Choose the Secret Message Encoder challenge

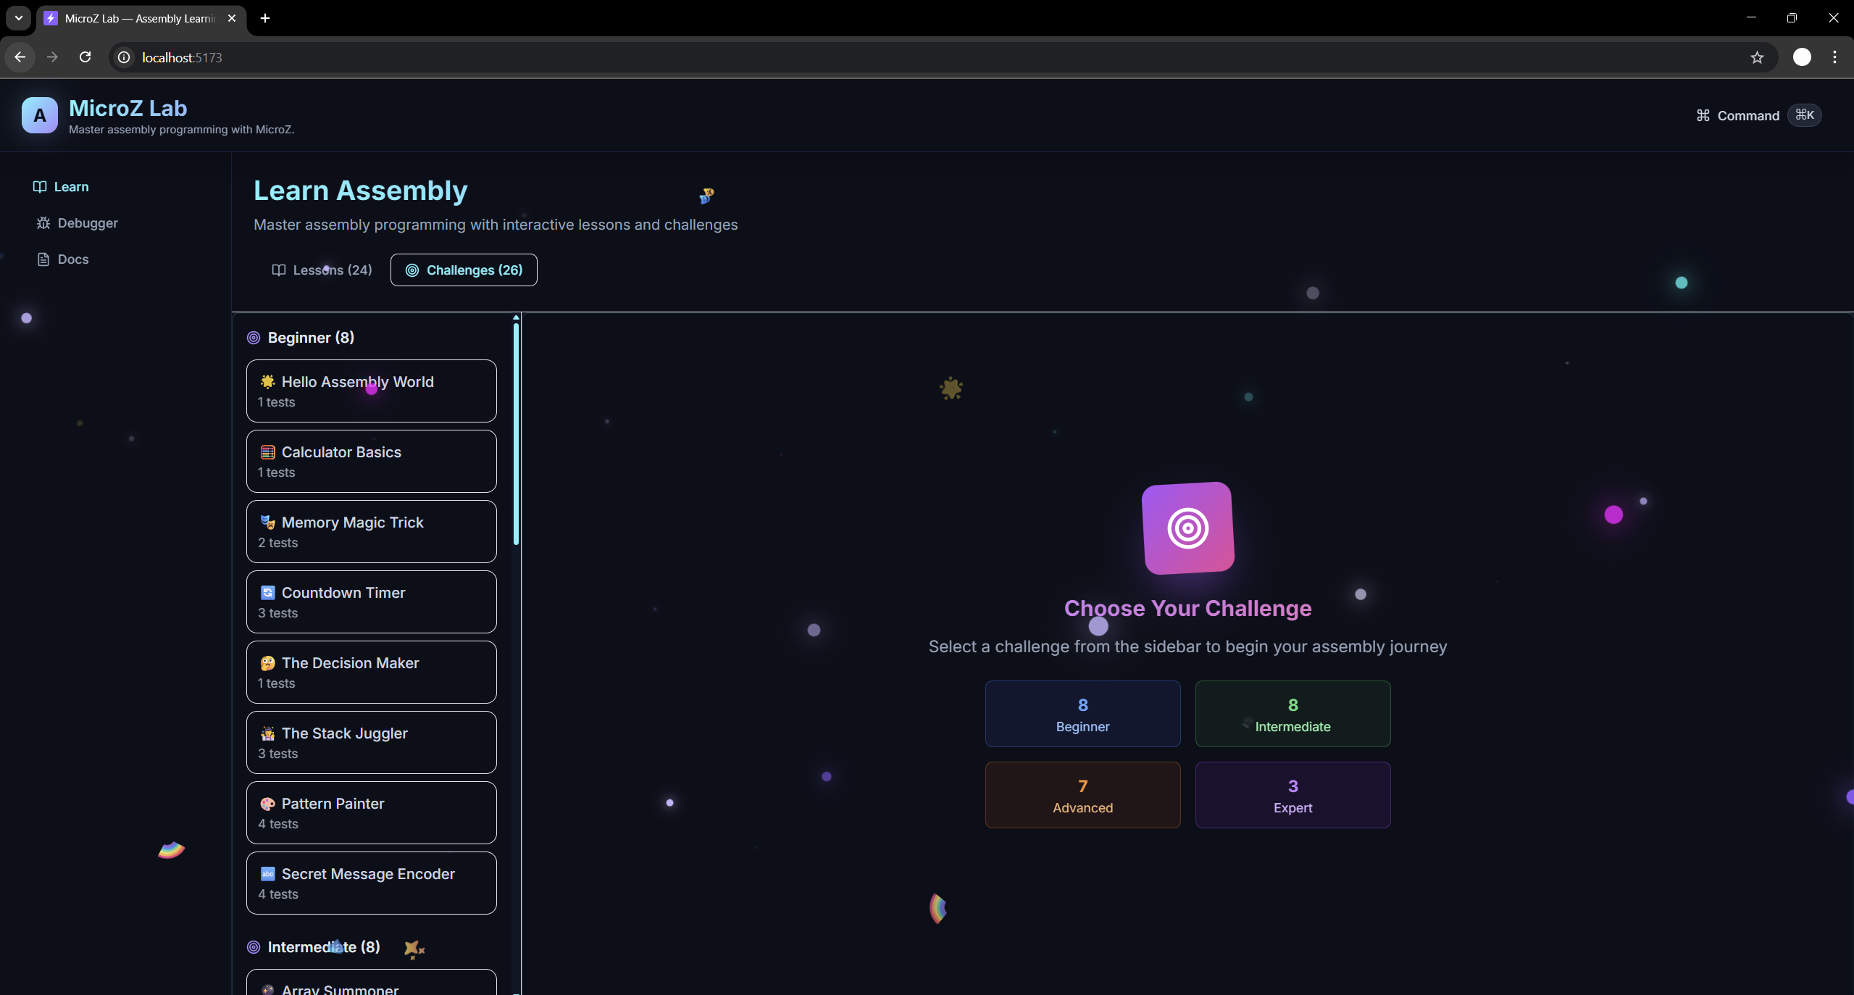click(371, 883)
